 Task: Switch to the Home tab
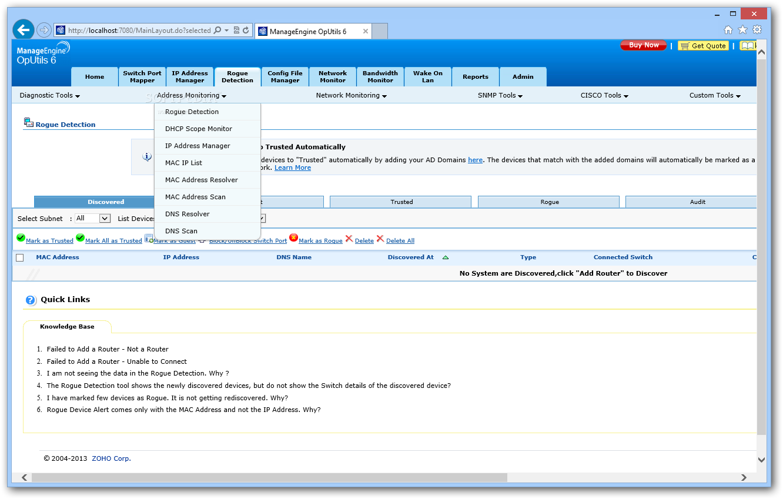[x=95, y=77]
